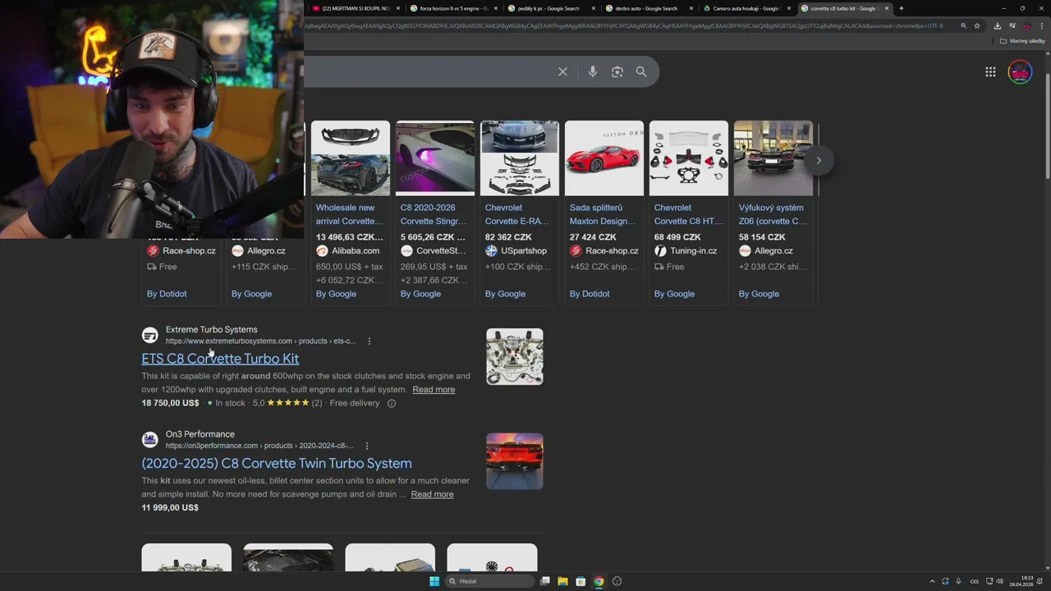
Task: Open File Explorer from the taskbar
Action: 562,581
